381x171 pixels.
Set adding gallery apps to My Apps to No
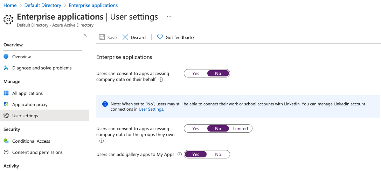coord(218,154)
